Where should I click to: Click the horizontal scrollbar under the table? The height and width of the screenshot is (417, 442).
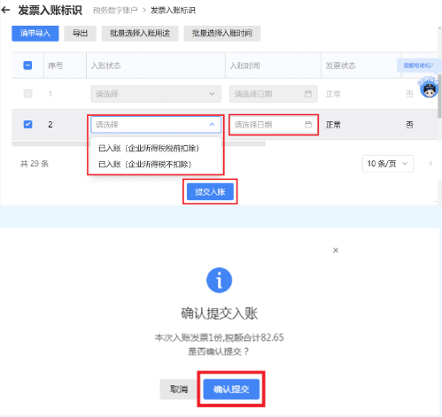point(139,143)
